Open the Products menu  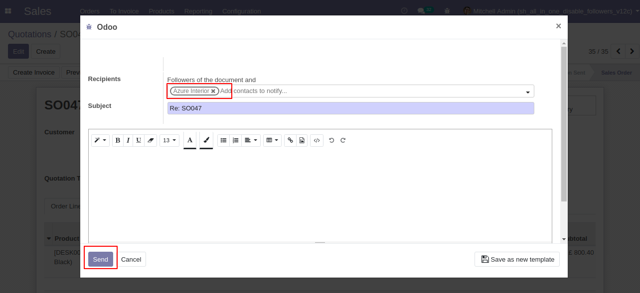(x=161, y=11)
